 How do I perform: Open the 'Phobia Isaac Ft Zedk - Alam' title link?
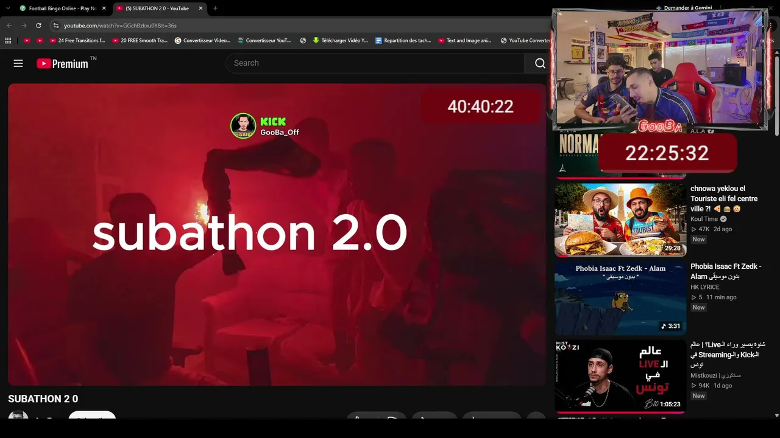[x=726, y=271]
